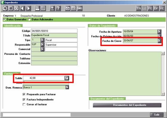Image resolution: width=167 pixels, height=118 pixels.
Task: Click the Título field Expediente Fiscal
Action: 54,36
